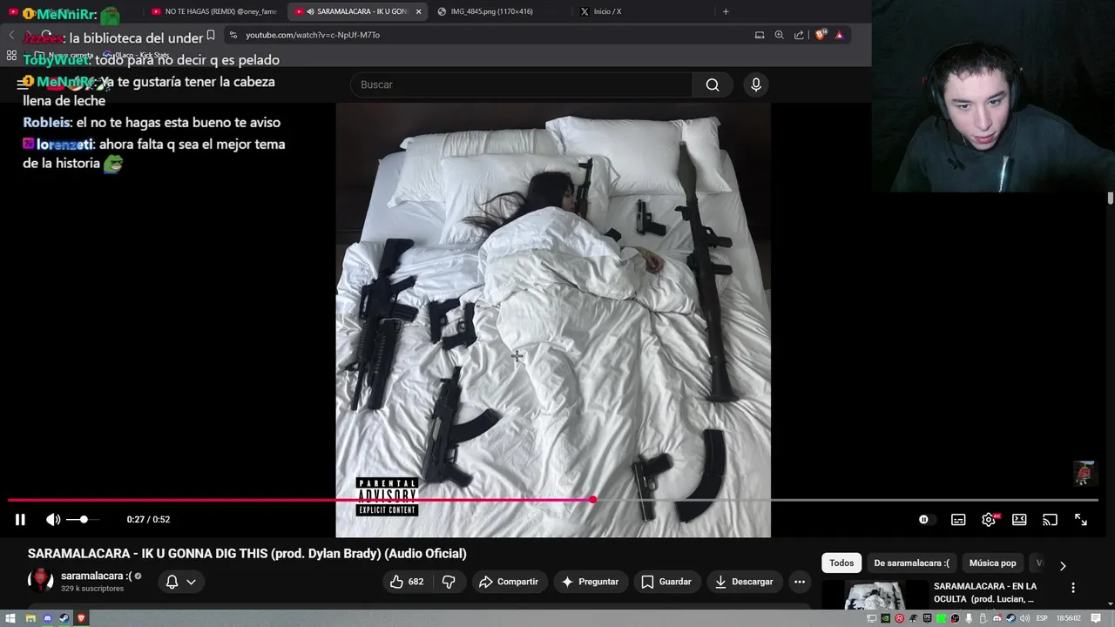The height and width of the screenshot is (627, 1115).
Task: Bookmark this page with the bookmark icon
Action: point(210,35)
